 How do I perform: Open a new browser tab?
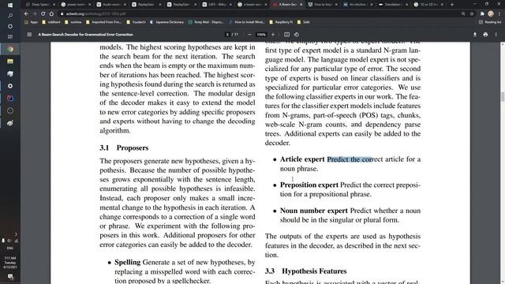pos(452,5)
